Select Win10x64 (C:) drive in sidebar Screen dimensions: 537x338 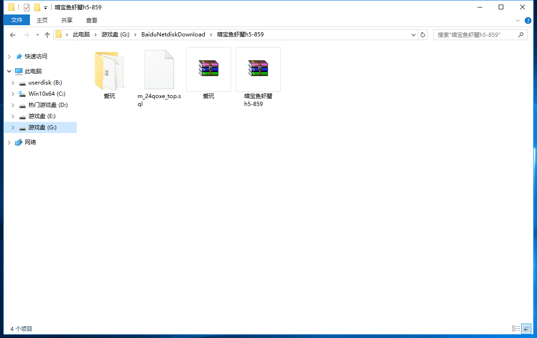tap(46, 94)
